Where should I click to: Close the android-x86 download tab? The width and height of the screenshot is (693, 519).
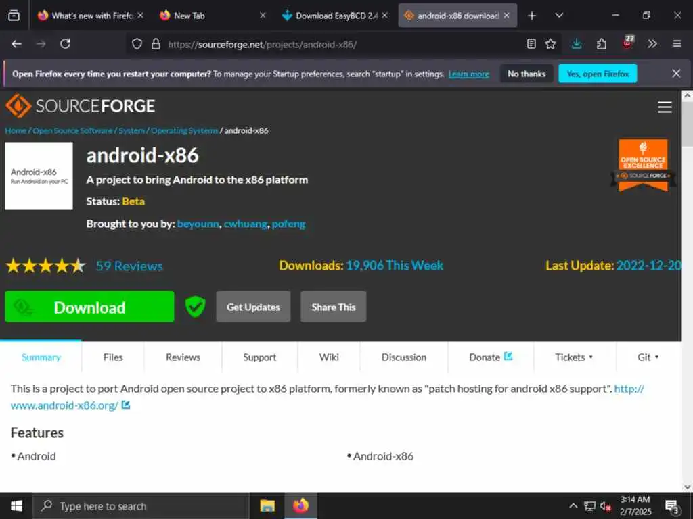tap(506, 16)
